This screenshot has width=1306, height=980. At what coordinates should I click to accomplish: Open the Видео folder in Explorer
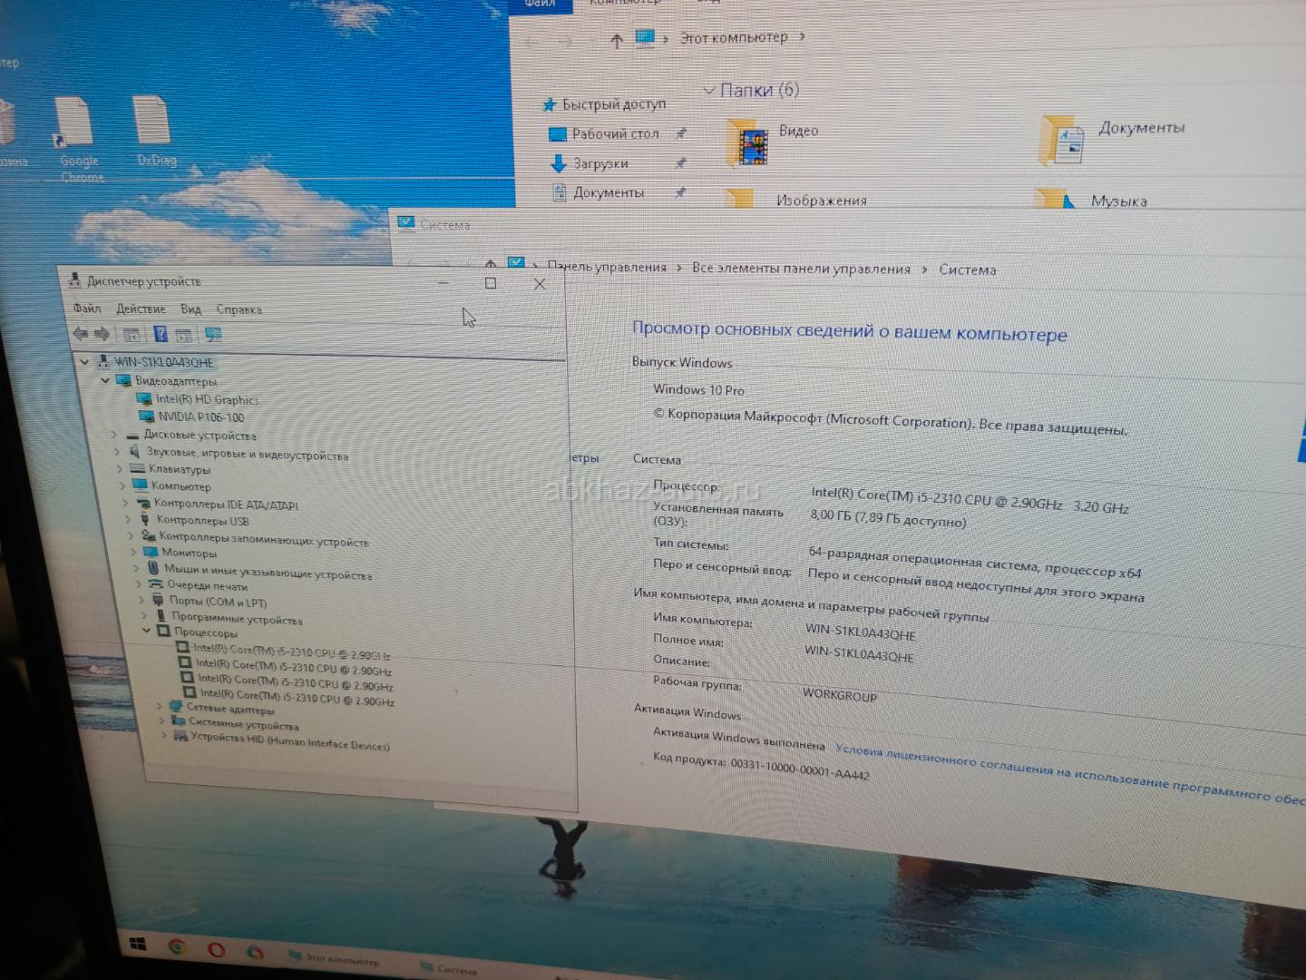click(797, 131)
